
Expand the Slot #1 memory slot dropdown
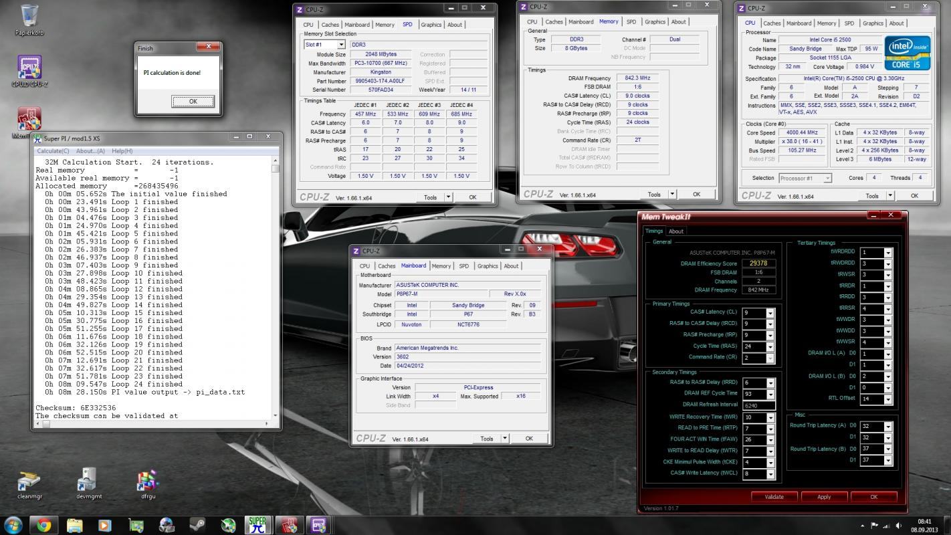340,45
